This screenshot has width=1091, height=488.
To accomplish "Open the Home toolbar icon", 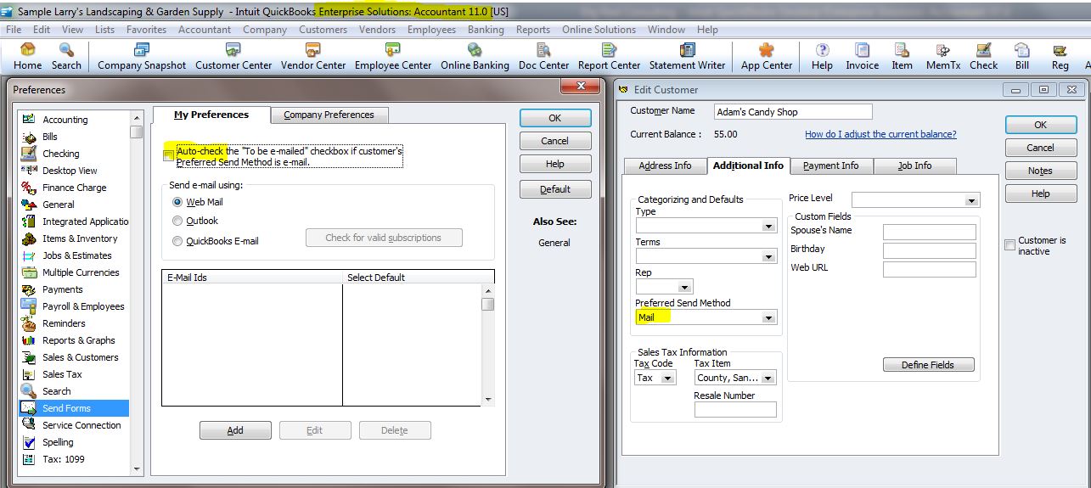I will (27, 57).
